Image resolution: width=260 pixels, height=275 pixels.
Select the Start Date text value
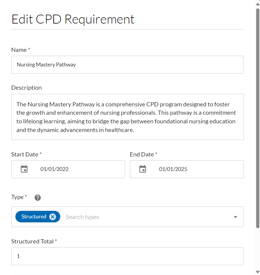(x=55, y=169)
